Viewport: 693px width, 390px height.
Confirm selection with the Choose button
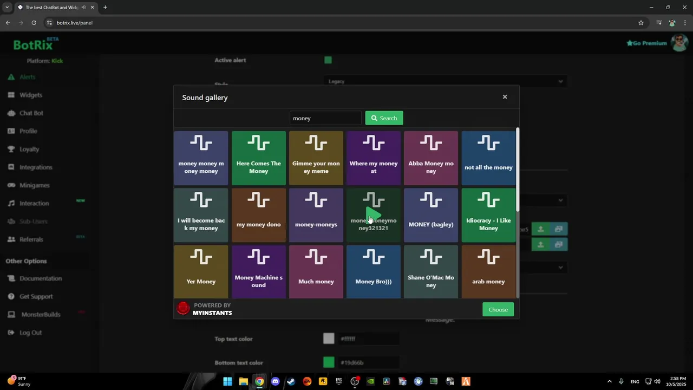point(498,309)
